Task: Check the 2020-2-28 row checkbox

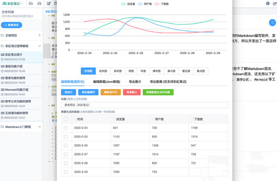Action: (66, 163)
